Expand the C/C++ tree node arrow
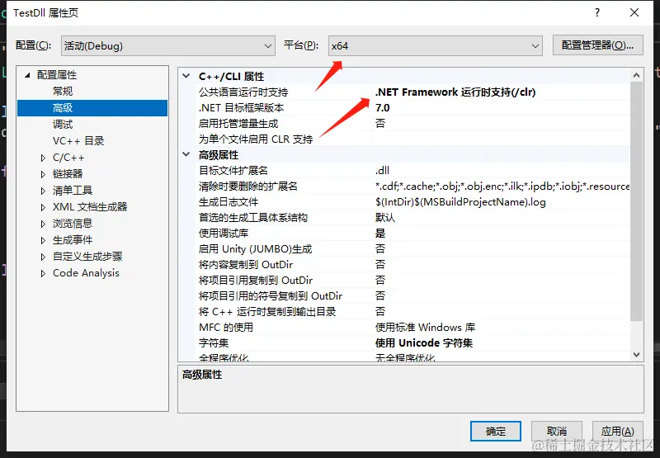The image size is (660, 458). point(43,158)
